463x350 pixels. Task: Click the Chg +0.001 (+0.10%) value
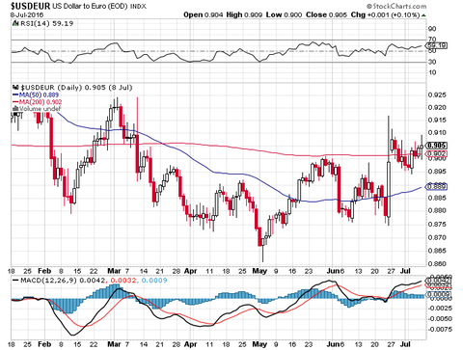point(385,14)
